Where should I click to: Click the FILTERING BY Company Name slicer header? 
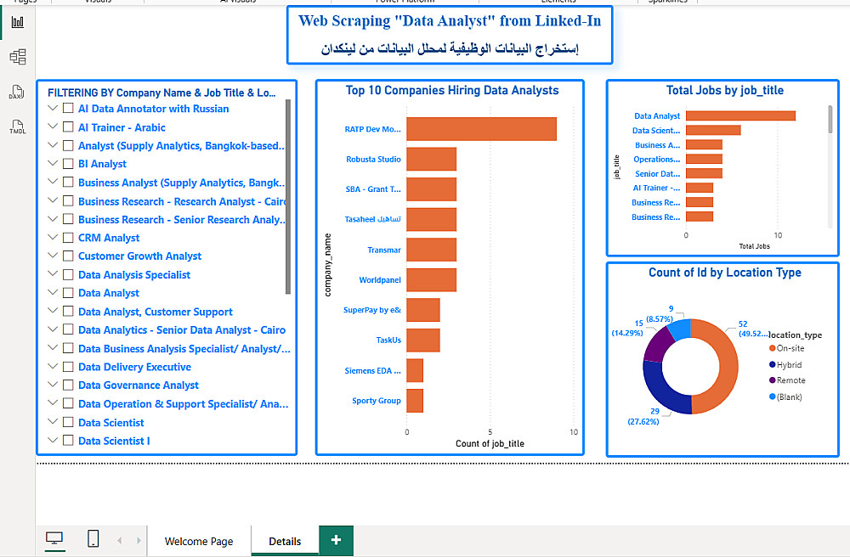tap(161, 93)
